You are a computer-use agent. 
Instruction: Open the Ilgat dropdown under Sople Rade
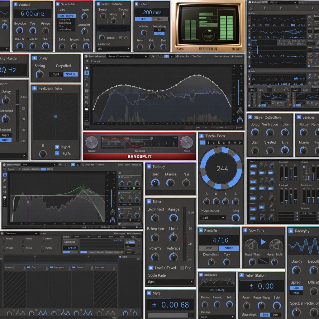(x=170, y=282)
